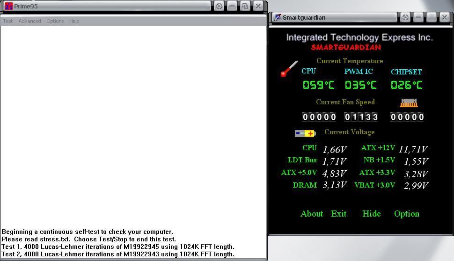This screenshot has height=261, width=454.
Task: Click the CHIPSET temperature 026°C
Action: click(407, 85)
